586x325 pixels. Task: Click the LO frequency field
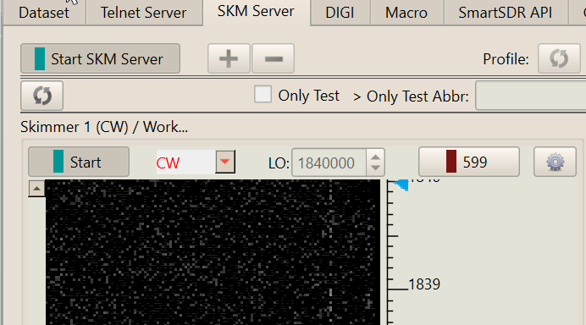[329, 162]
